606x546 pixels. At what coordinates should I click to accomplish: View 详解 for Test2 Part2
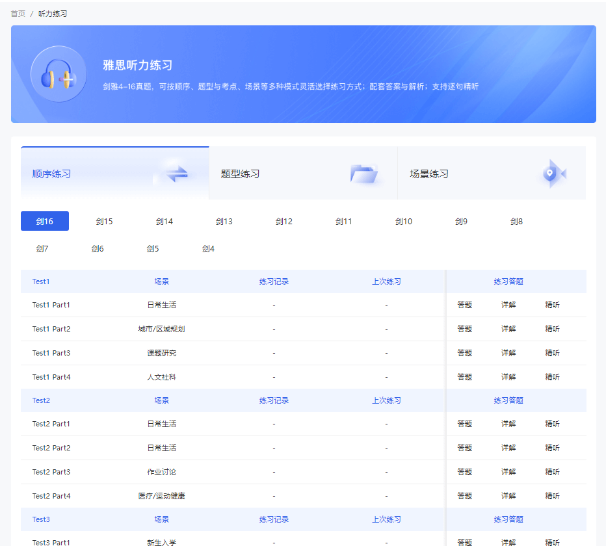pyautogui.click(x=508, y=448)
